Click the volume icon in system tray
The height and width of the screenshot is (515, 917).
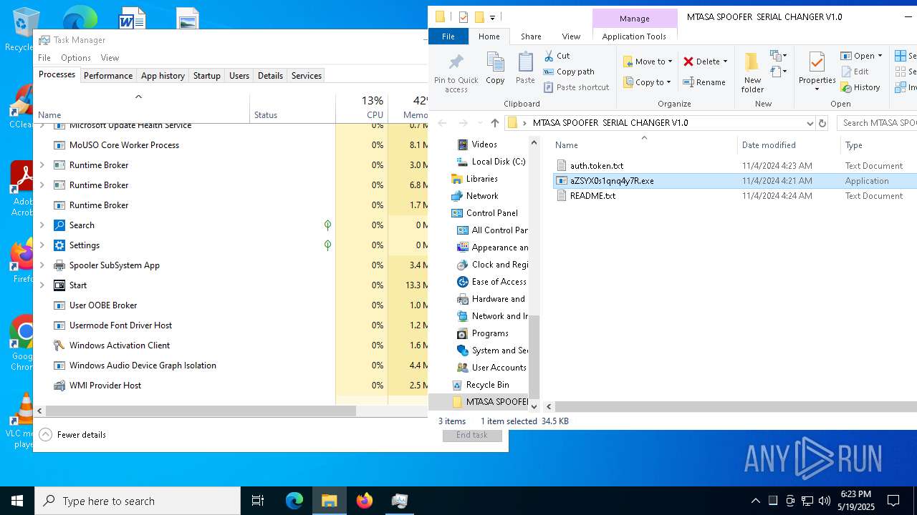[x=824, y=501]
